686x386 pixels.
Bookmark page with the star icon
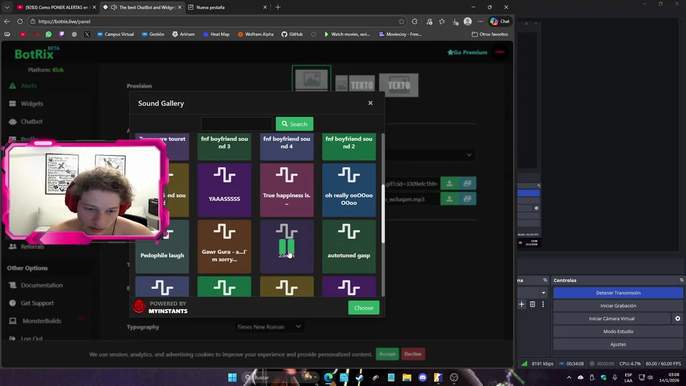pos(401,21)
